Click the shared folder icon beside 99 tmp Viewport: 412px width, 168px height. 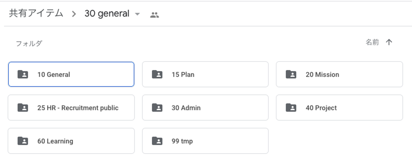tap(157, 141)
